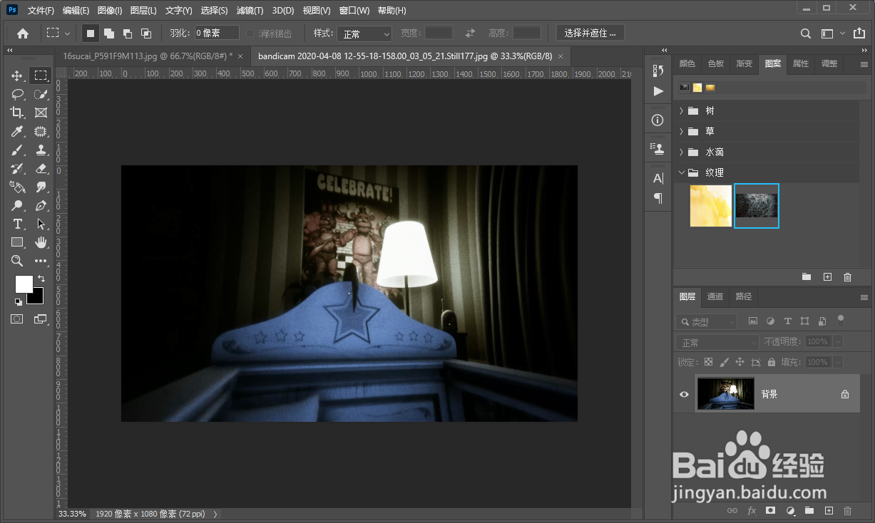This screenshot has width=875, height=523.
Task: Choose Subtract from Selection mode
Action: 128,33
